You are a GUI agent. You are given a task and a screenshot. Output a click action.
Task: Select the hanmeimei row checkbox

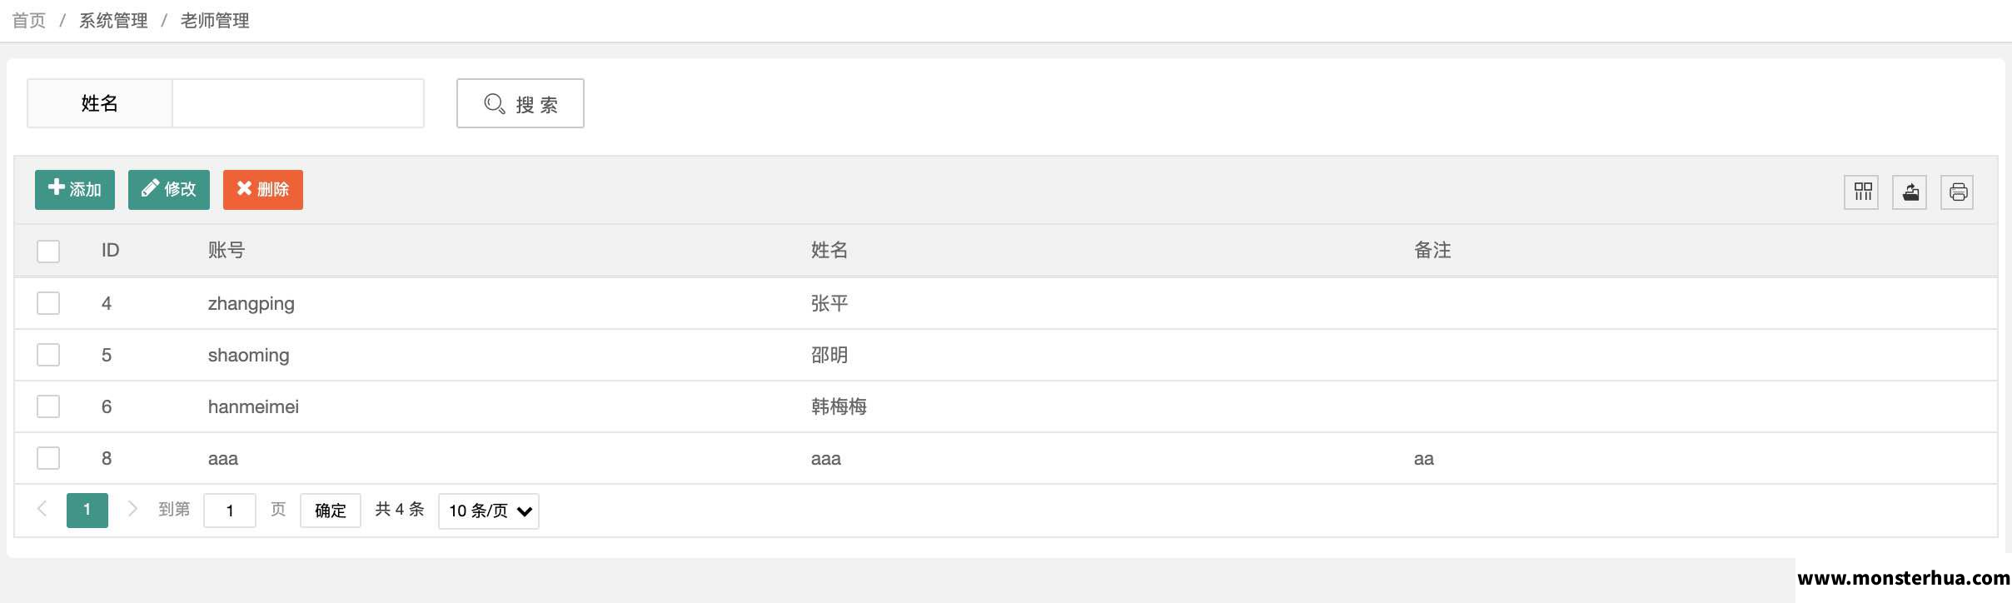point(48,406)
